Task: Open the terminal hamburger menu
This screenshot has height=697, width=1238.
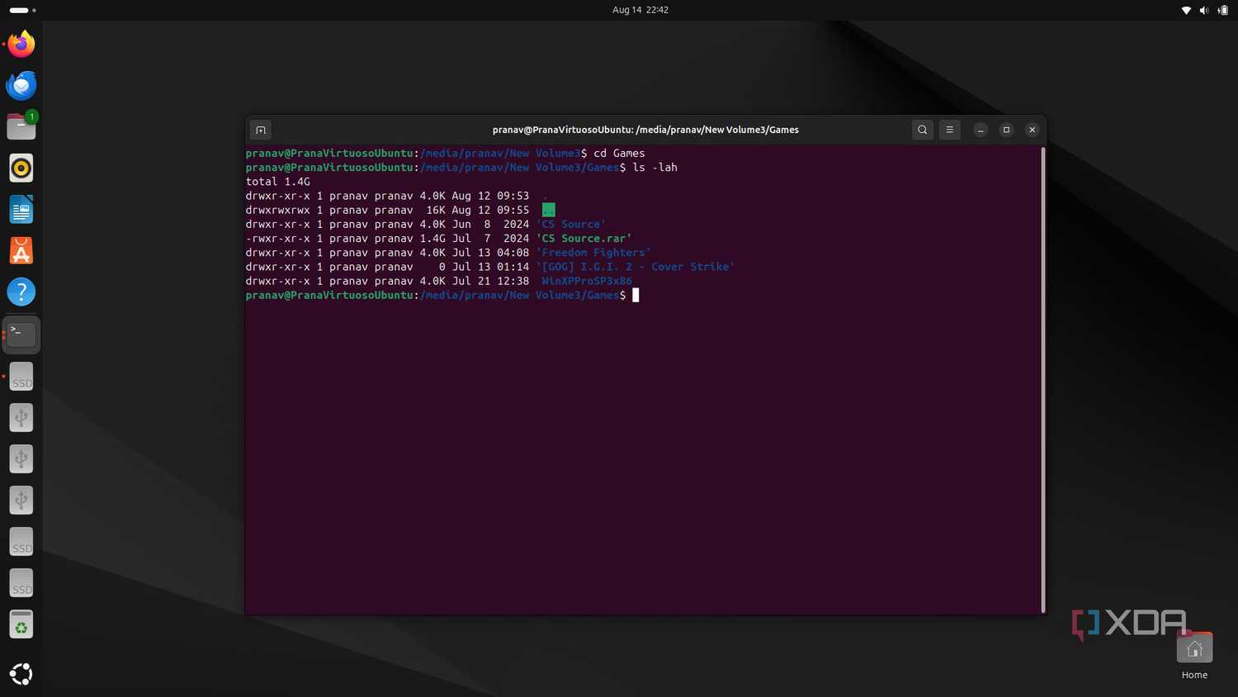Action: point(950,130)
